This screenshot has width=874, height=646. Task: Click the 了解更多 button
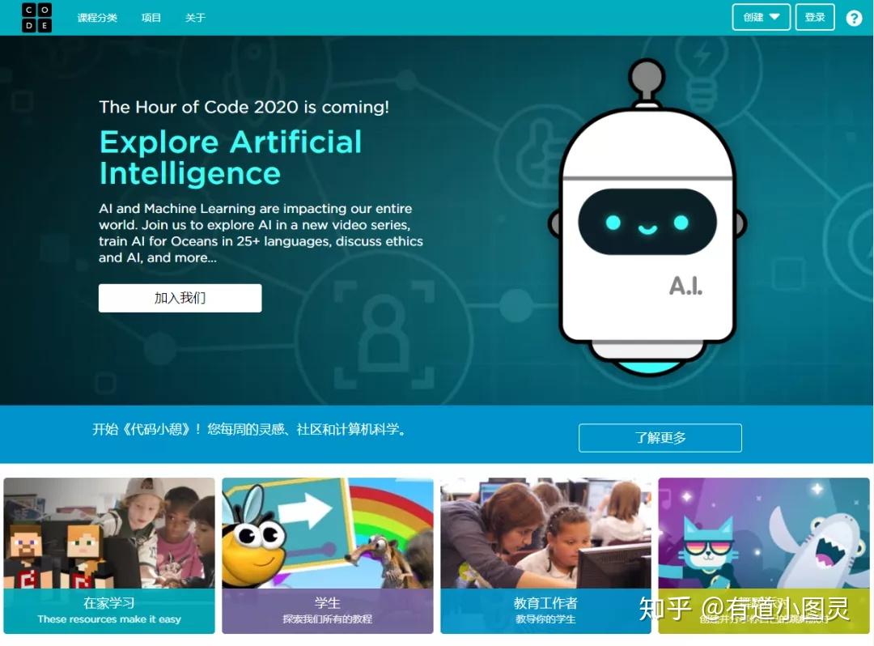[660, 437]
